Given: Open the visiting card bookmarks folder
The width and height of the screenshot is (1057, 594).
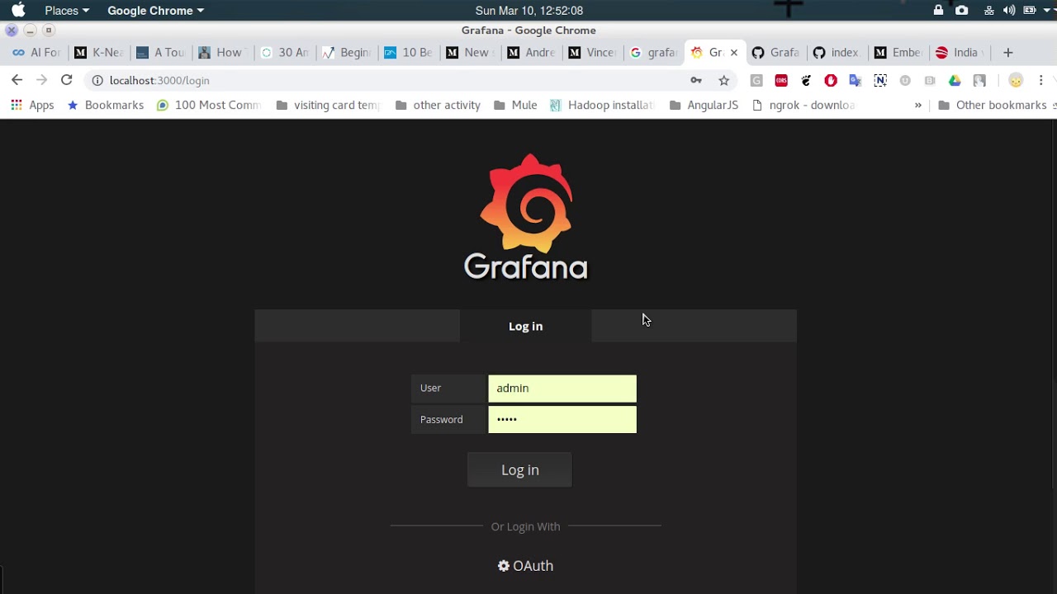Looking at the screenshot, I should [328, 105].
